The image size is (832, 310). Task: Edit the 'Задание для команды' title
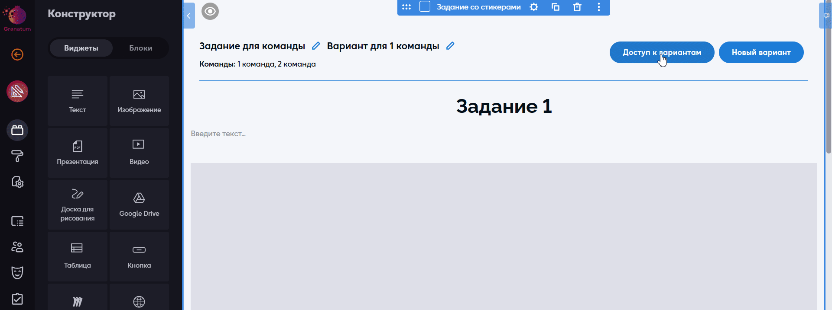click(x=316, y=46)
